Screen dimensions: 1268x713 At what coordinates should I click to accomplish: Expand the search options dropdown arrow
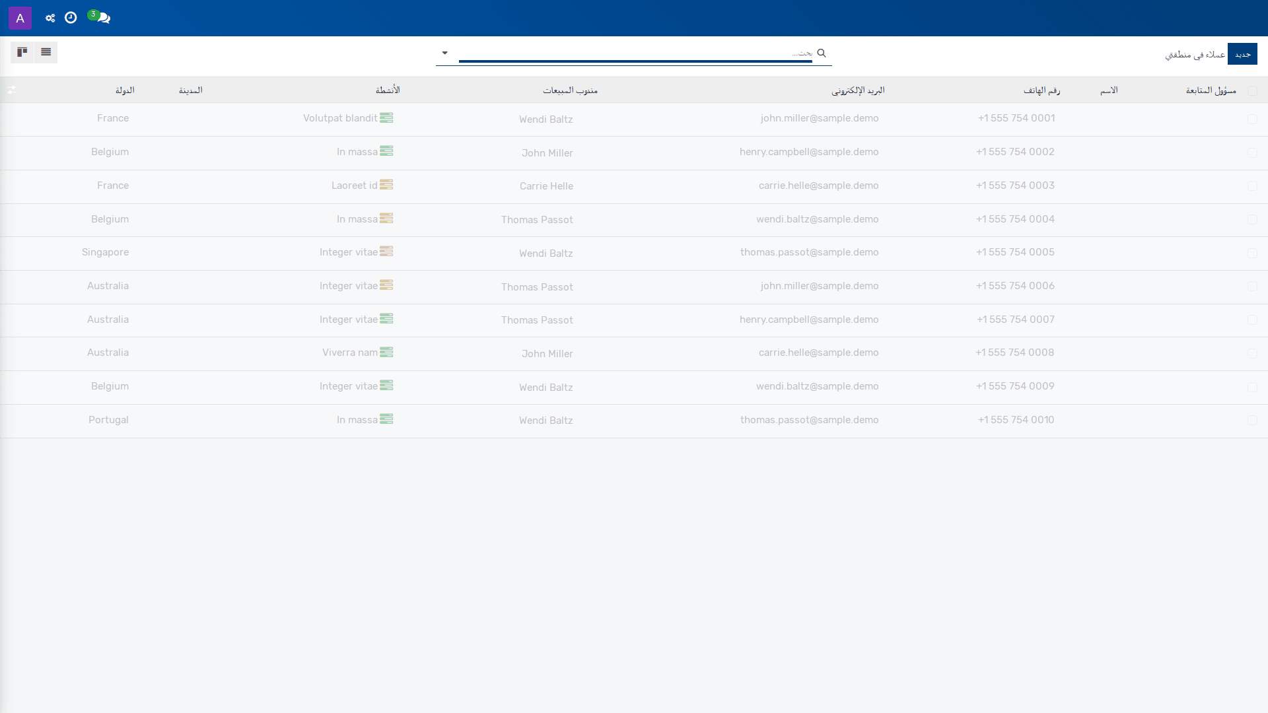(x=445, y=53)
